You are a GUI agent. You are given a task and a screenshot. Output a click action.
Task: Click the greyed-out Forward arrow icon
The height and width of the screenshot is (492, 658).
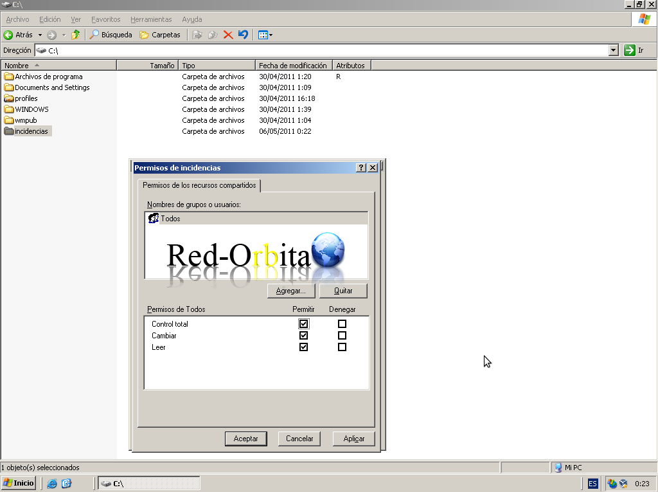click(51, 35)
